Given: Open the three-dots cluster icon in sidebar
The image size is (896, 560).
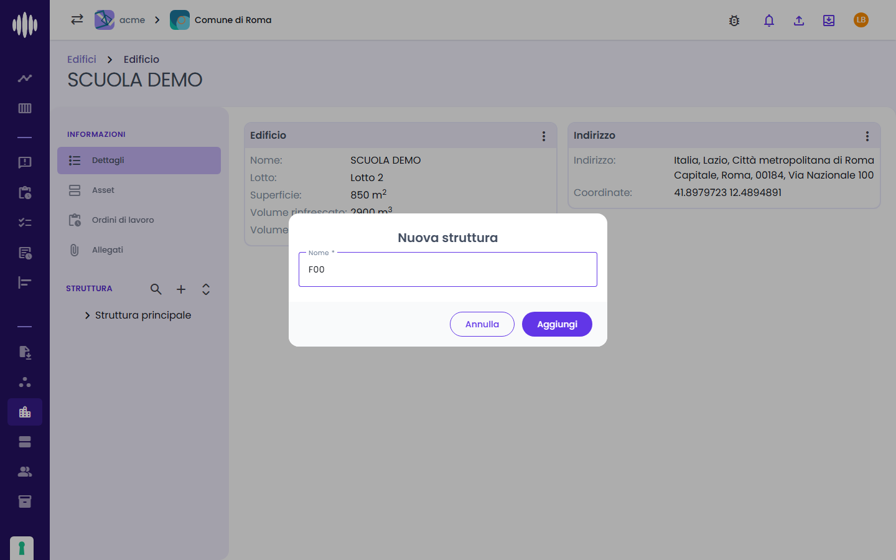Looking at the screenshot, I should pos(25,382).
